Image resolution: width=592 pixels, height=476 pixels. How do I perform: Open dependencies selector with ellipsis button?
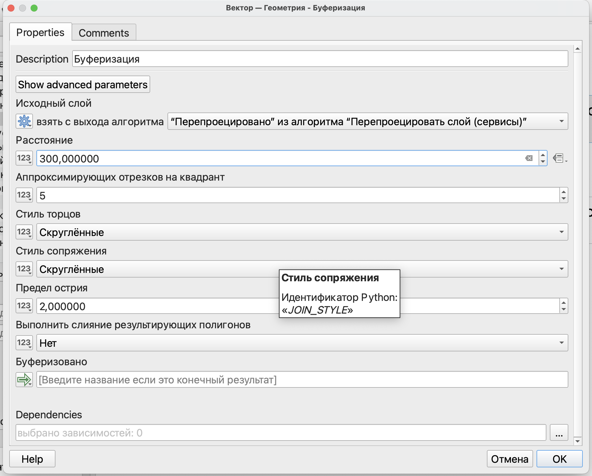(x=559, y=433)
